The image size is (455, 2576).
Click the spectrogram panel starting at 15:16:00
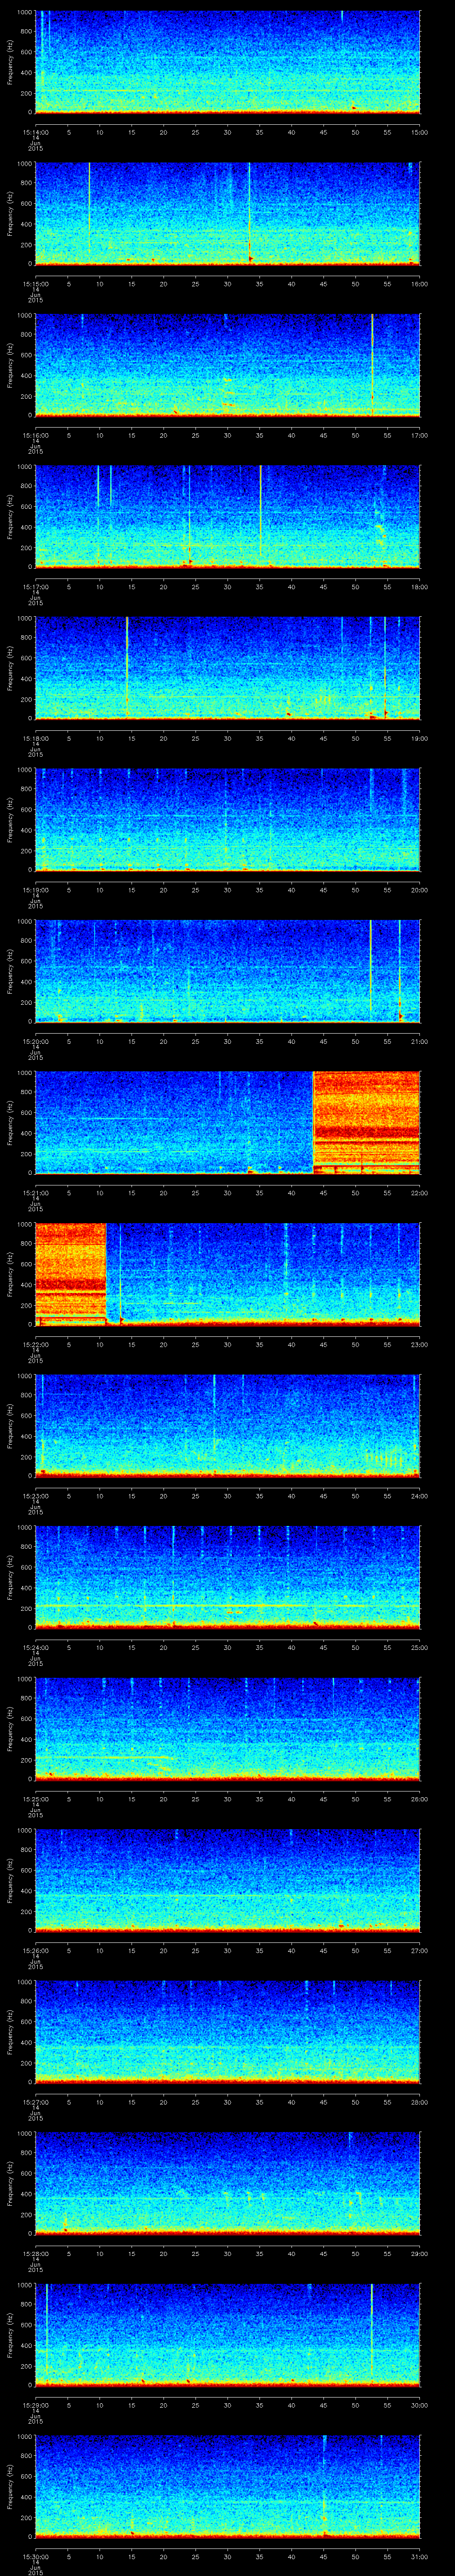[227, 365]
